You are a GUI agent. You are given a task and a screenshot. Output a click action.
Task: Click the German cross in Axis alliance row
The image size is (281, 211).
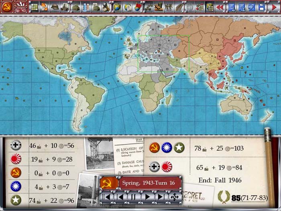155,167
